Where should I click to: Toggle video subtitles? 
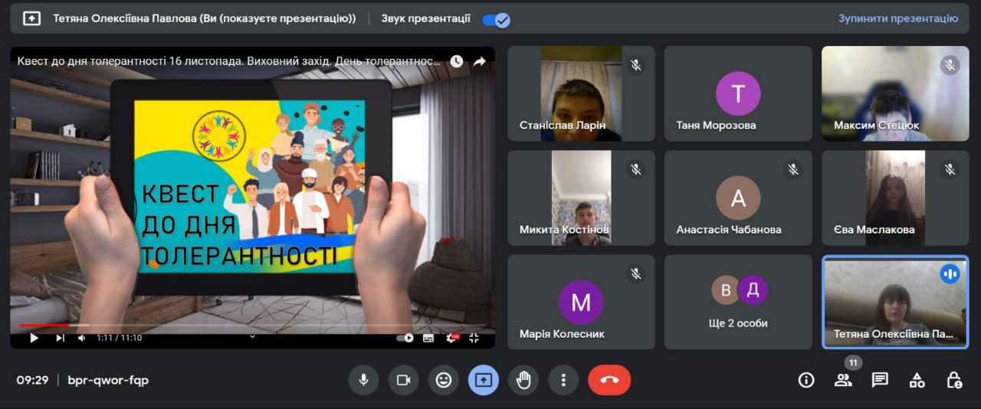pyautogui.click(x=428, y=338)
